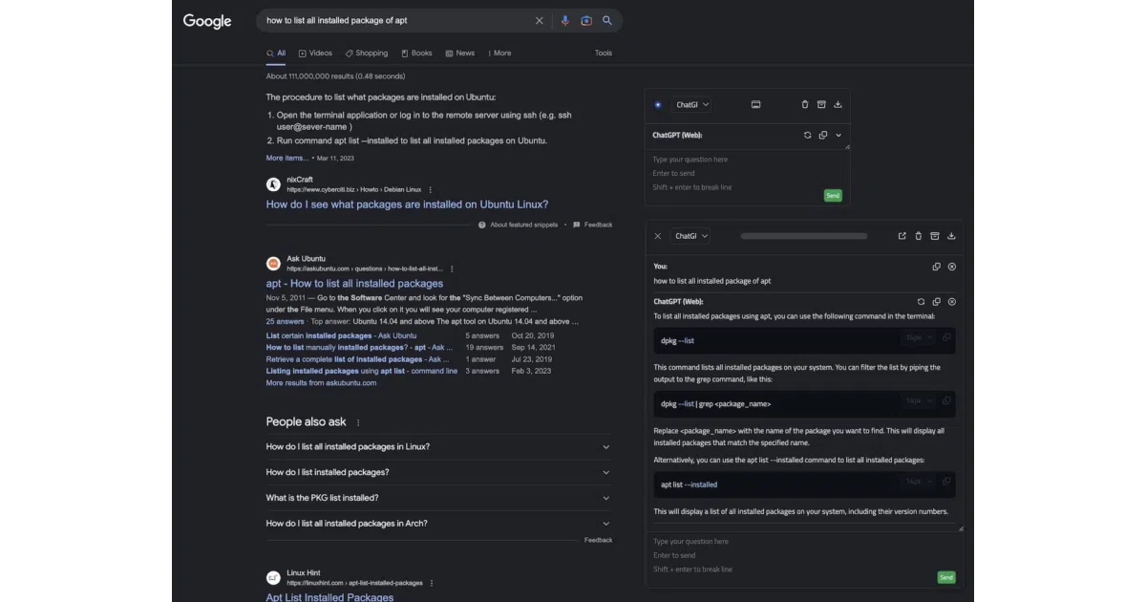Screen dimensions: 1146x602
Task: Click the '25 answers' link
Action: 285,322
